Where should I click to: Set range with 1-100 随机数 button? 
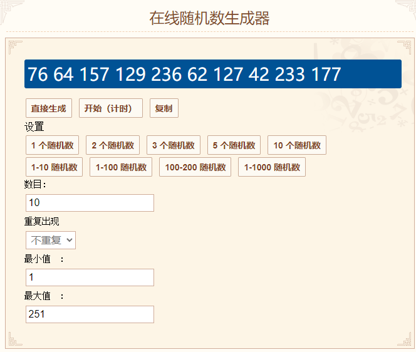(x=121, y=167)
